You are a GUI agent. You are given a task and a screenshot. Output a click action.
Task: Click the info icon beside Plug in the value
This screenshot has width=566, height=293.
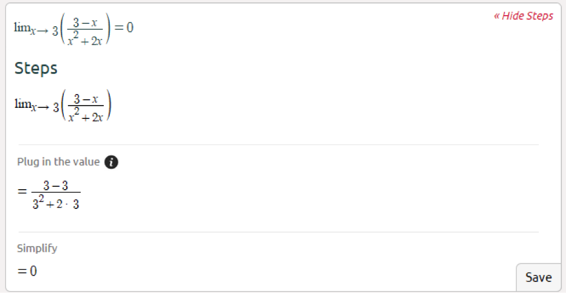click(111, 162)
